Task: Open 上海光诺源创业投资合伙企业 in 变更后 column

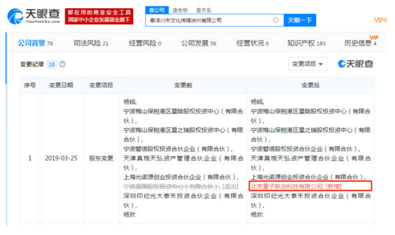Action: coord(308,177)
